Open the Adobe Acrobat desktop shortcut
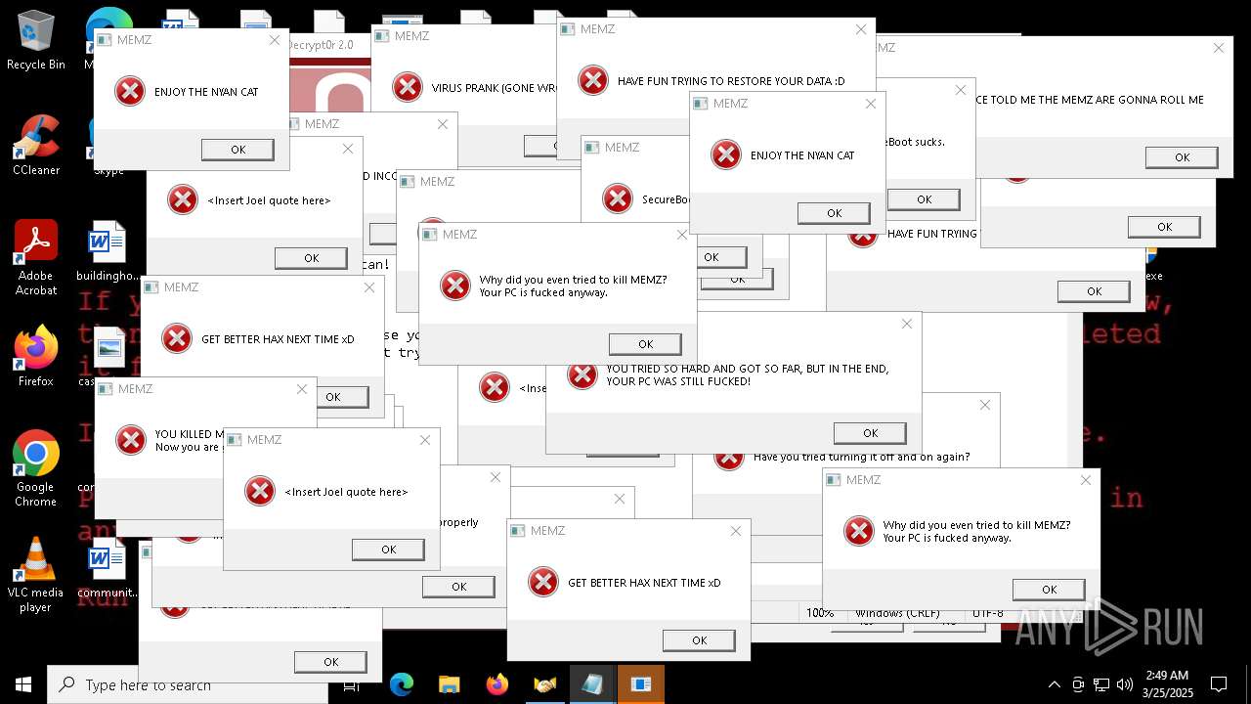The width and height of the screenshot is (1251, 704). tap(35, 257)
